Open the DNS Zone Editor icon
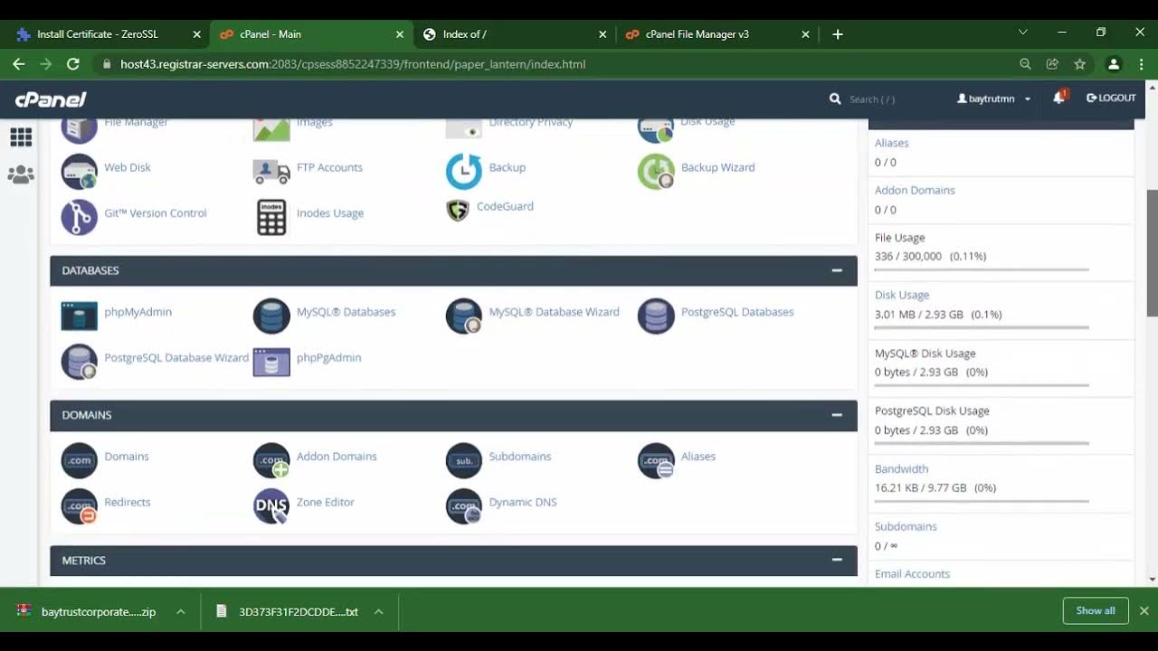The width and height of the screenshot is (1158, 651). (271, 506)
